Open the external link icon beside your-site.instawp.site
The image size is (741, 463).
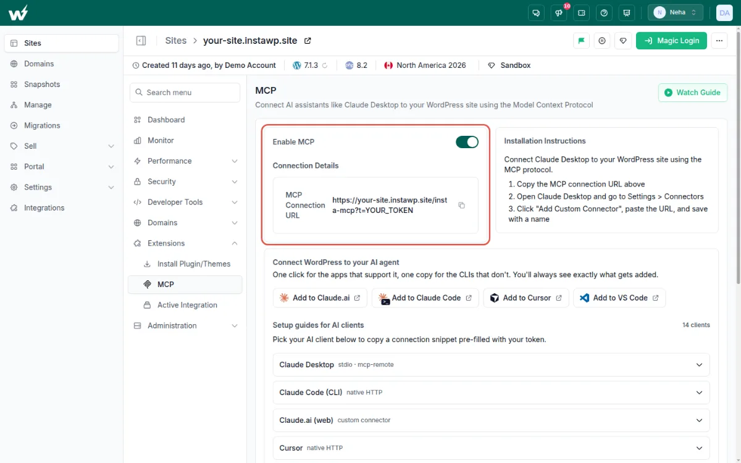pyautogui.click(x=308, y=41)
